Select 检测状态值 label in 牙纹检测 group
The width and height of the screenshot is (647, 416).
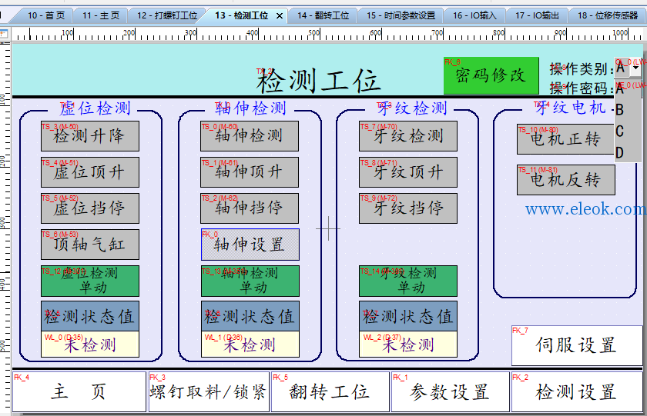408,316
